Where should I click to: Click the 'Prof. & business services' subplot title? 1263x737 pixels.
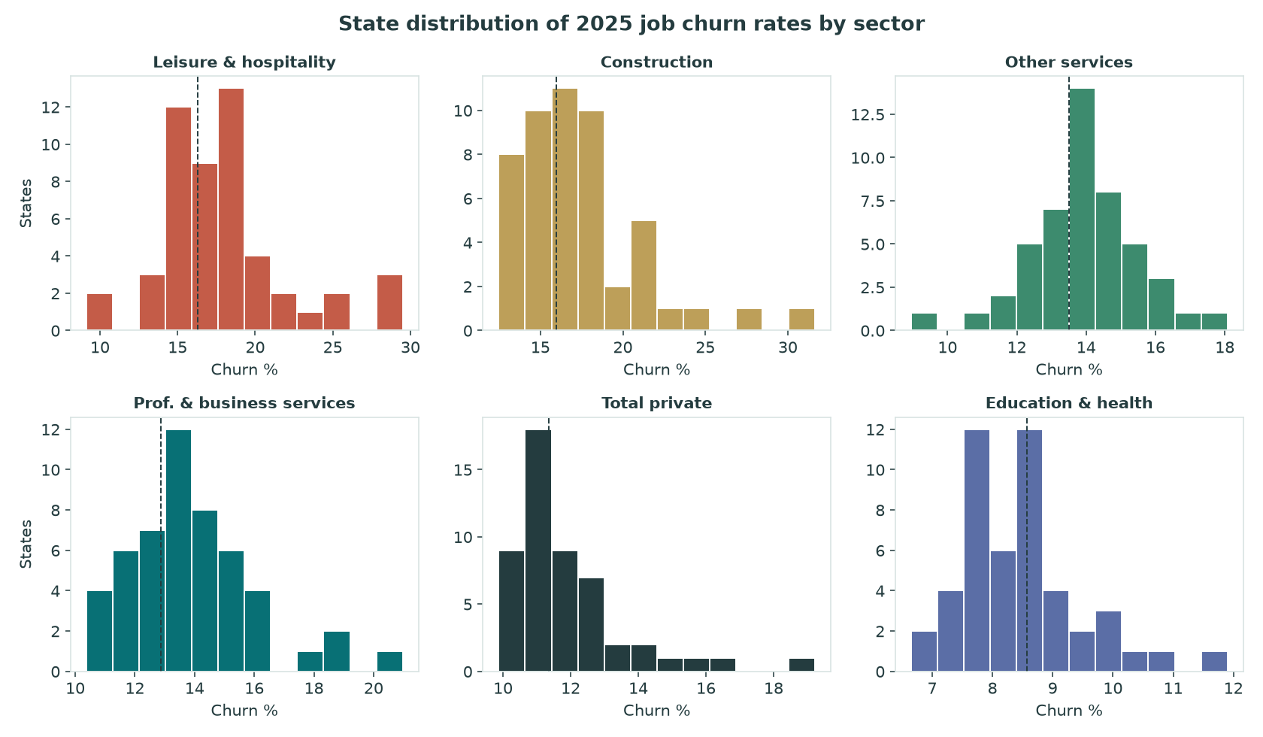(244, 403)
